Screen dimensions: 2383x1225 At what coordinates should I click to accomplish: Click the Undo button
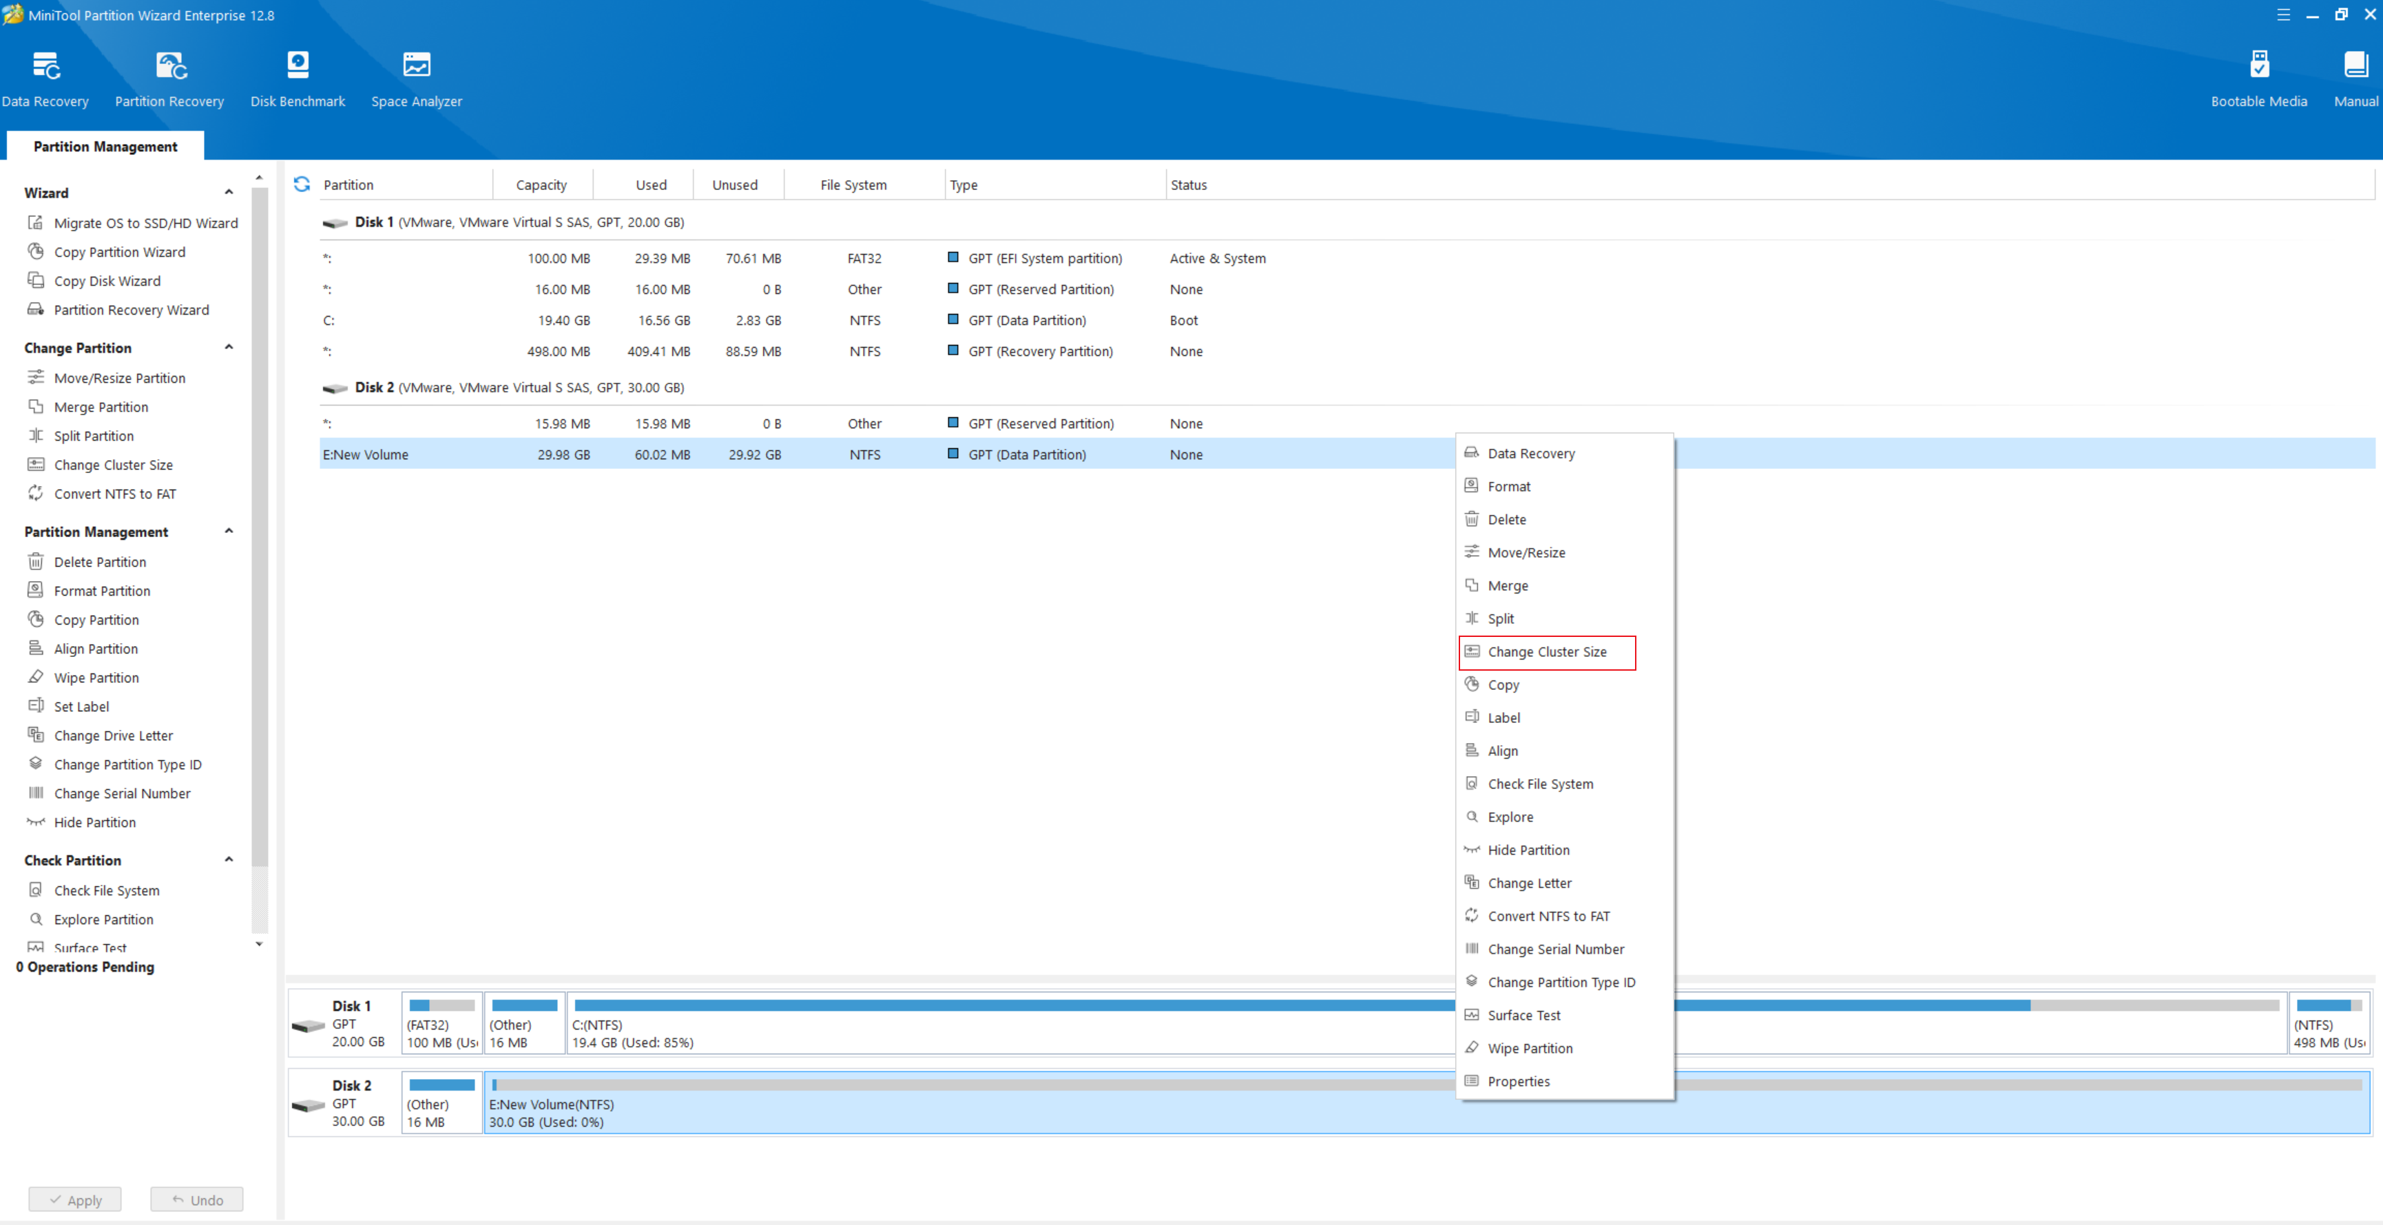point(197,1199)
